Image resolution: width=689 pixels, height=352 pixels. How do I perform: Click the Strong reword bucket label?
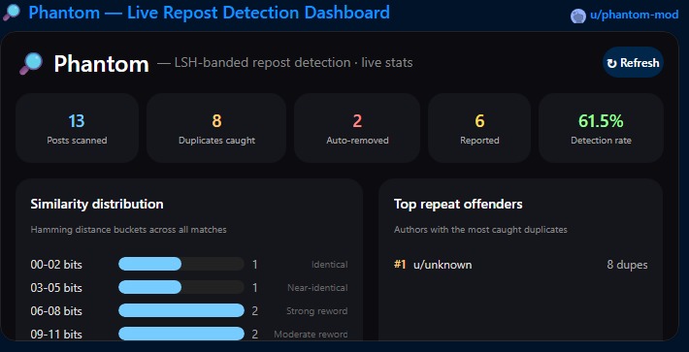[x=316, y=311]
